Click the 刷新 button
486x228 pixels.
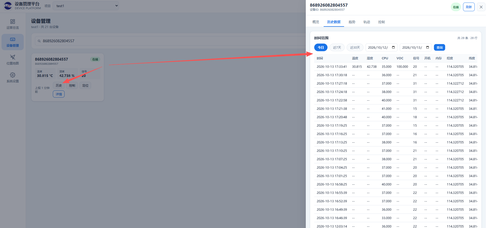[469, 7]
